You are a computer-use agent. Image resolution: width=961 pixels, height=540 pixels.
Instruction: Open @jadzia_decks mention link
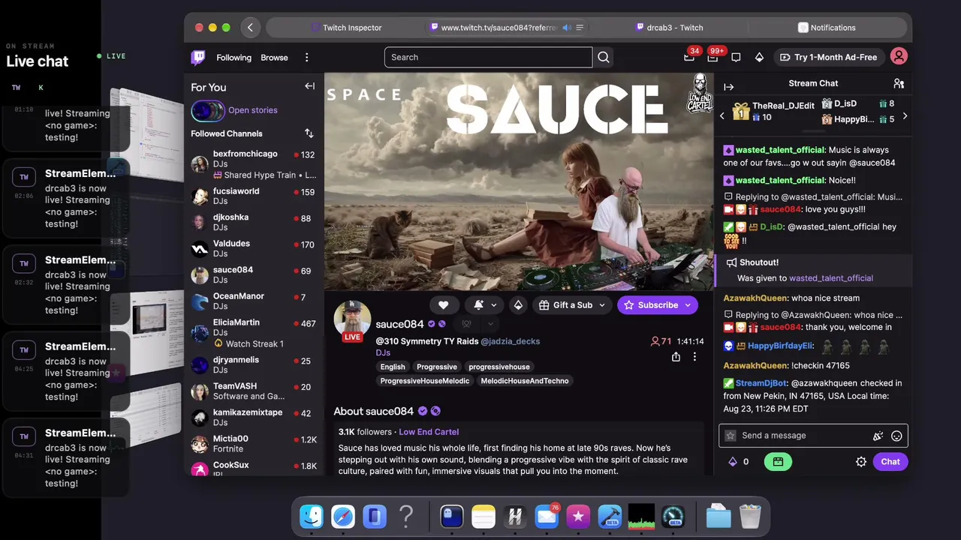click(511, 341)
